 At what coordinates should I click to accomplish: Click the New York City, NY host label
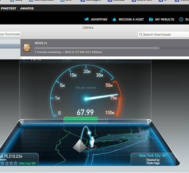click(153, 156)
